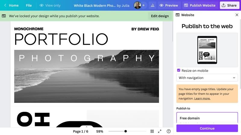
Task: Click the Website panel header icon
Action: click(177, 15)
